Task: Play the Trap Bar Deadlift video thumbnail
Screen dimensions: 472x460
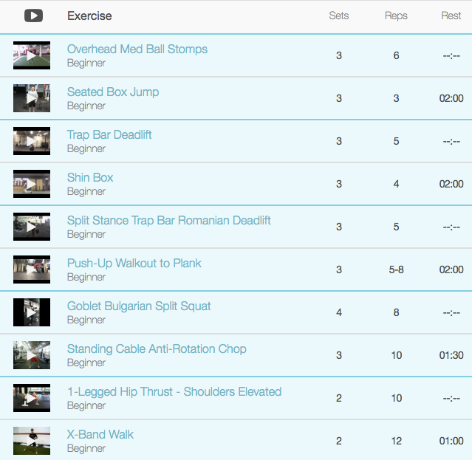Action: click(x=32, y=141)
